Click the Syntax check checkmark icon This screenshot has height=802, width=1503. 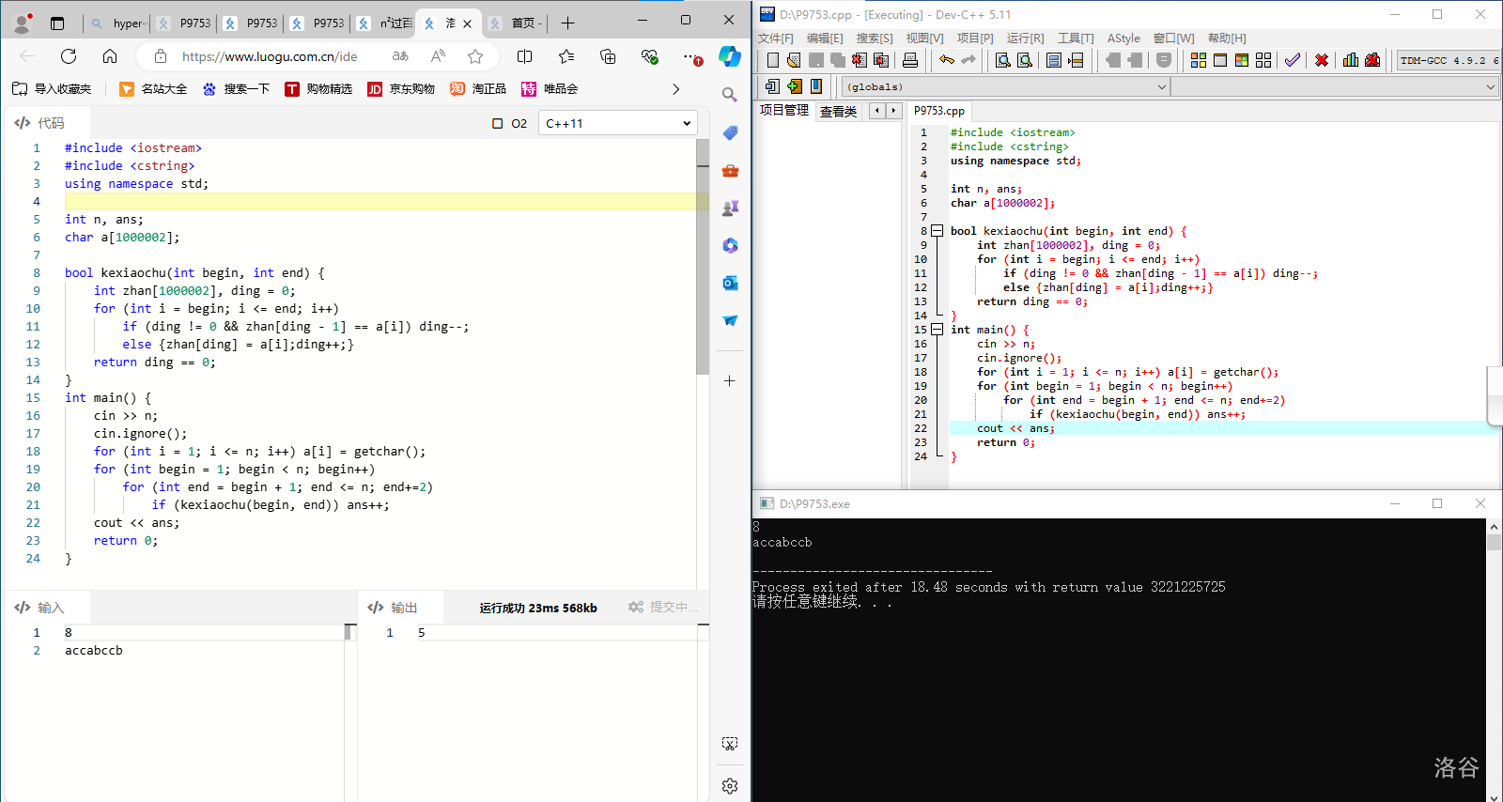[1293, 60]
